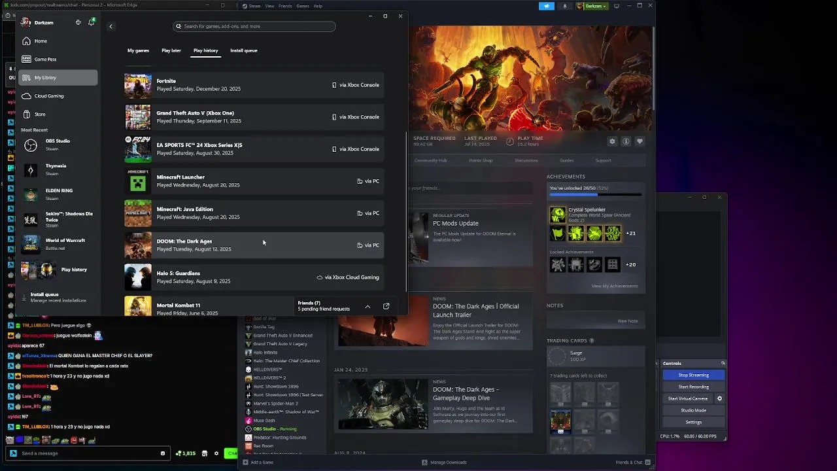Undock the OBS Controls dock
837x471 pixels.
723,363
